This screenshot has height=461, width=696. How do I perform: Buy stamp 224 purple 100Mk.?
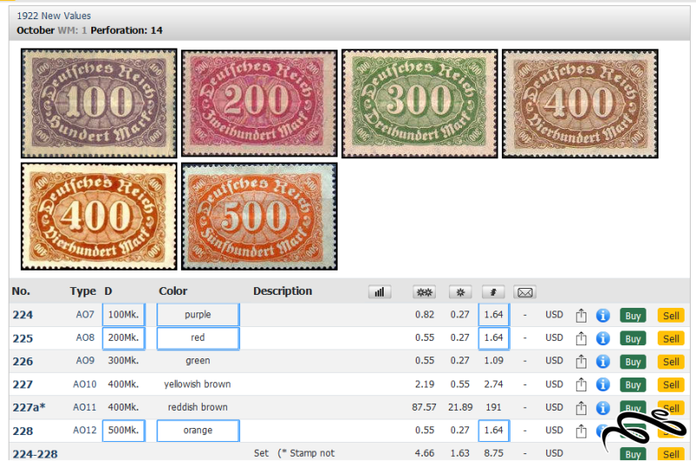tap(633, 316)
